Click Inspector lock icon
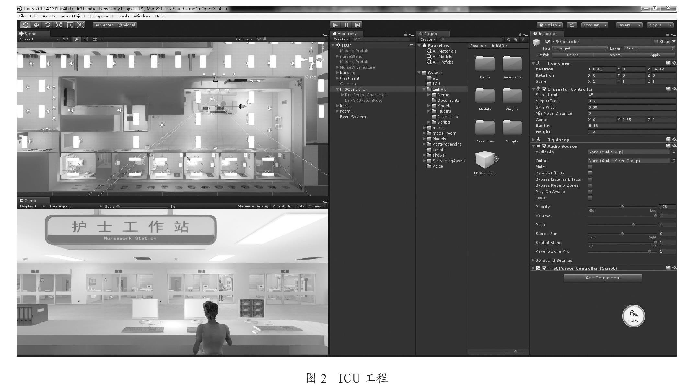The image size is (693, 389). (668, 34)
